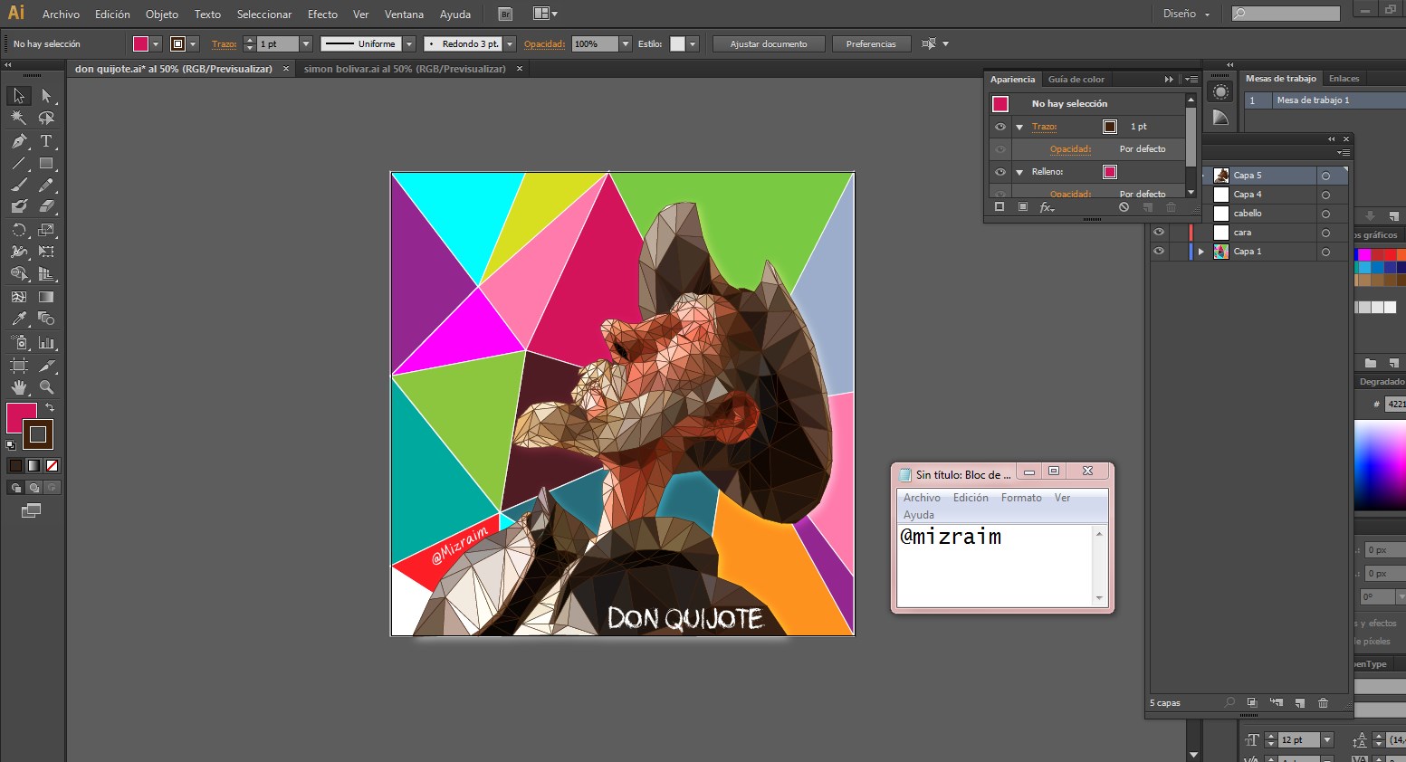Select the Column Graph tool
The image size is (1406, 762).
pos(46,343)
